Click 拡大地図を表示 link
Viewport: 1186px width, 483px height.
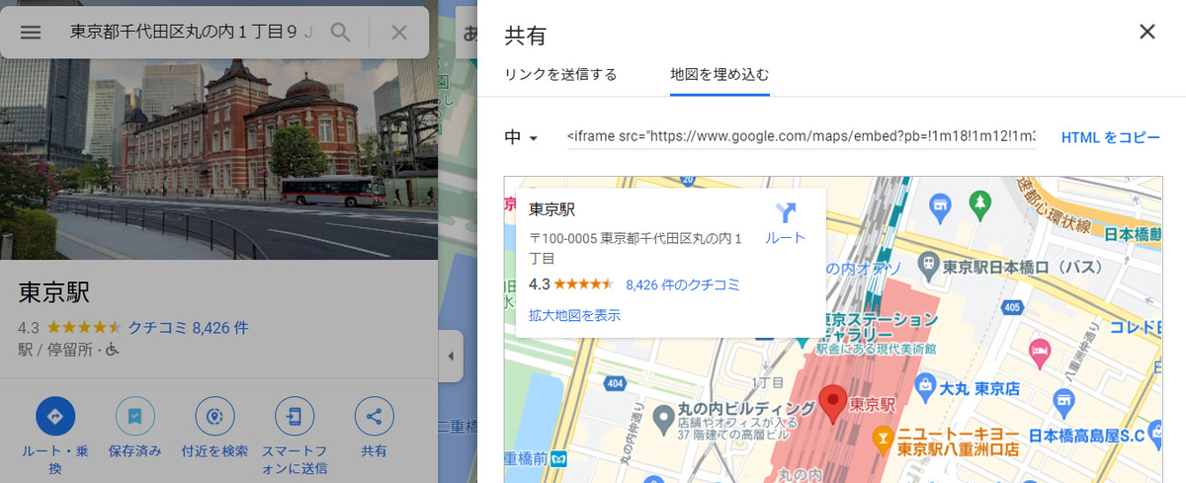click(575, 315)
